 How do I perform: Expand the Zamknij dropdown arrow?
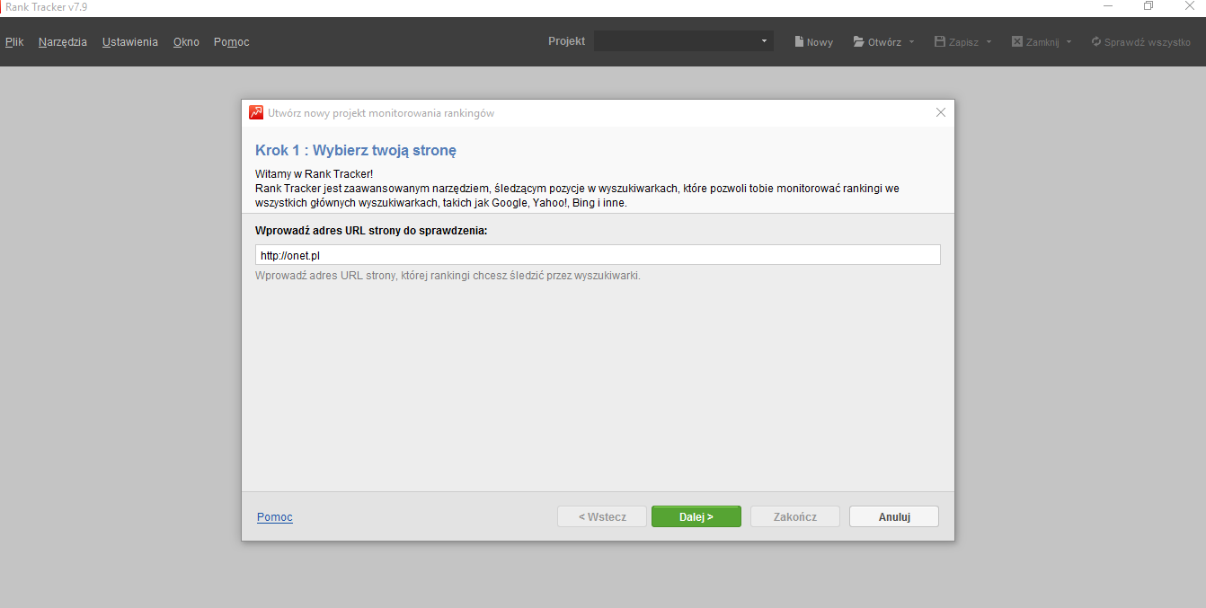[1069, 42]
